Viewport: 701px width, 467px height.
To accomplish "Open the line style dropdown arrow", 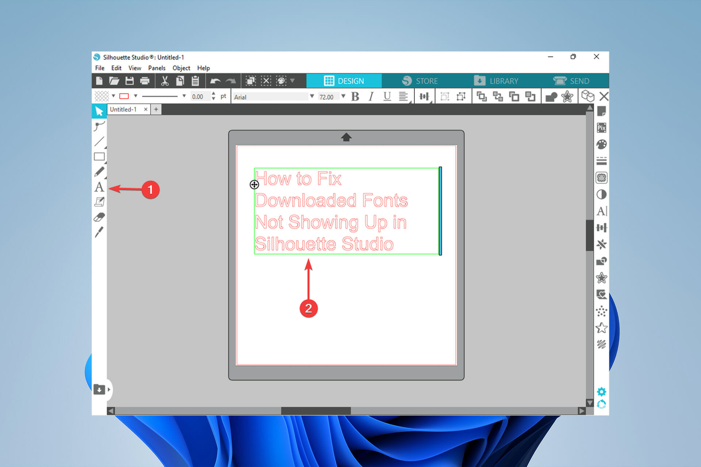I will point(184,96).
